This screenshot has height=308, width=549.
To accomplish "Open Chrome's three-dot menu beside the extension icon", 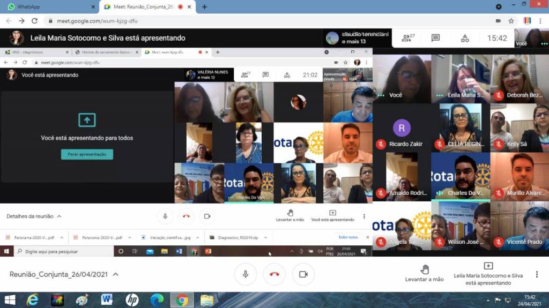I will (x=540, y=21).
